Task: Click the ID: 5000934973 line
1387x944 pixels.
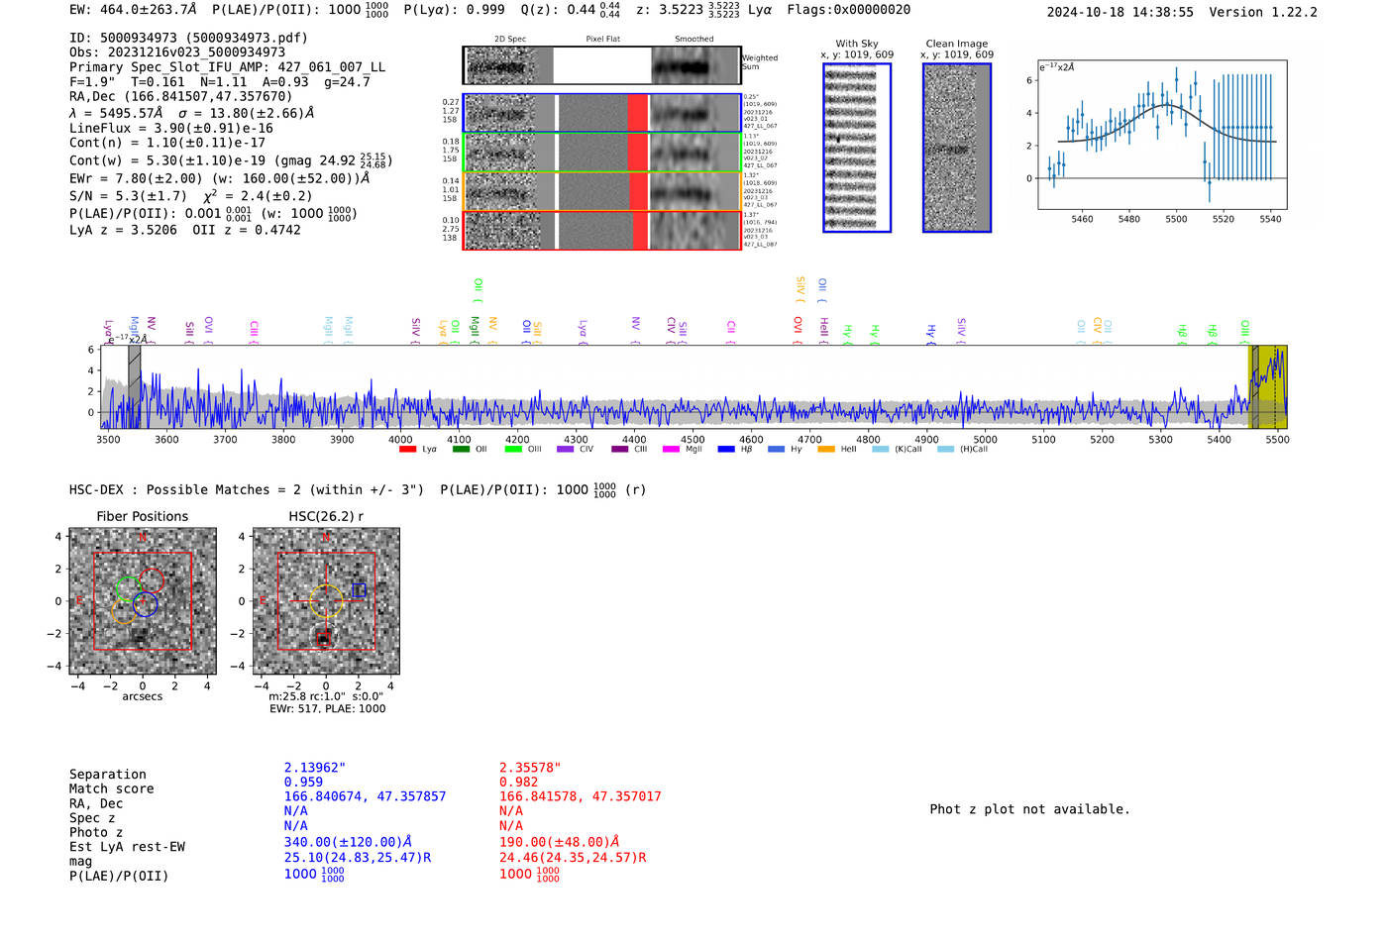Action: coord(188,38)
